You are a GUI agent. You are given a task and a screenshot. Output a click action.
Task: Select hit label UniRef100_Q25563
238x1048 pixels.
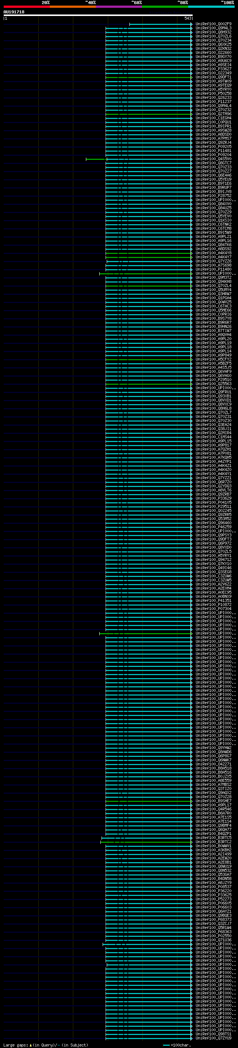pos(213,384)
